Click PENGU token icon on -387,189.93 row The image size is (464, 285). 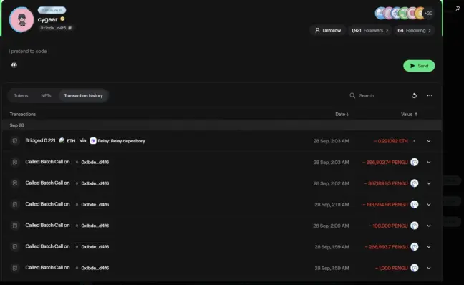pos(415,183)
